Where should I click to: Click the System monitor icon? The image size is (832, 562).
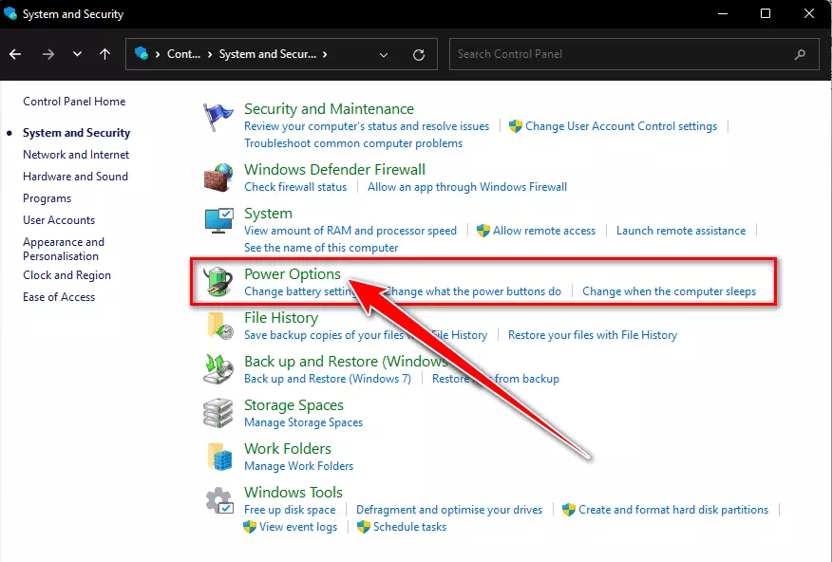pos(218,221)
